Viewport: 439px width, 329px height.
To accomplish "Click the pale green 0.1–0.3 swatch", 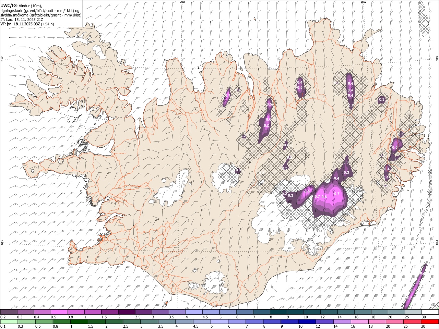I will point(9,322).
